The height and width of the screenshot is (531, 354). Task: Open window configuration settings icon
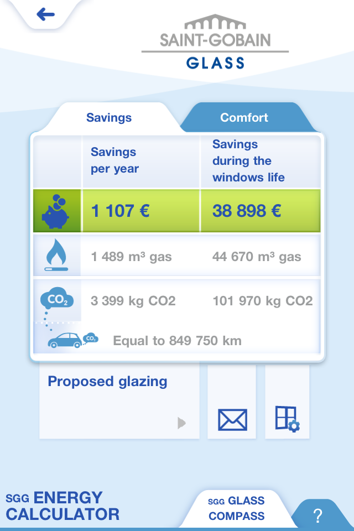[x=287, y=419]
